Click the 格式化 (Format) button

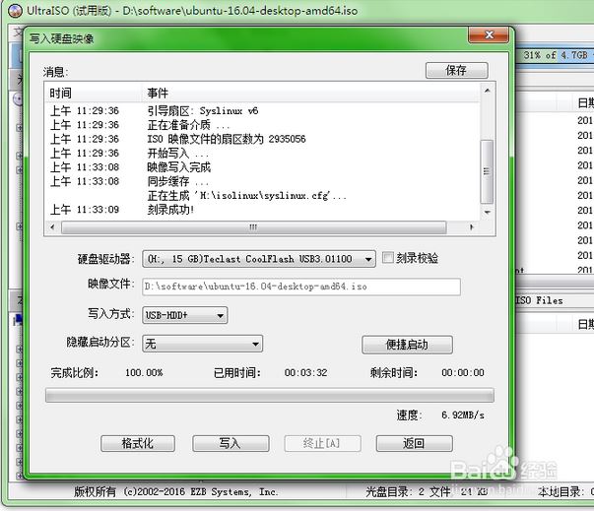138,443
